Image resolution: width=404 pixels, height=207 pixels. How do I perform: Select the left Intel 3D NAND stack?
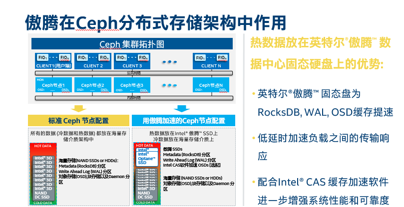coord(43,178)
